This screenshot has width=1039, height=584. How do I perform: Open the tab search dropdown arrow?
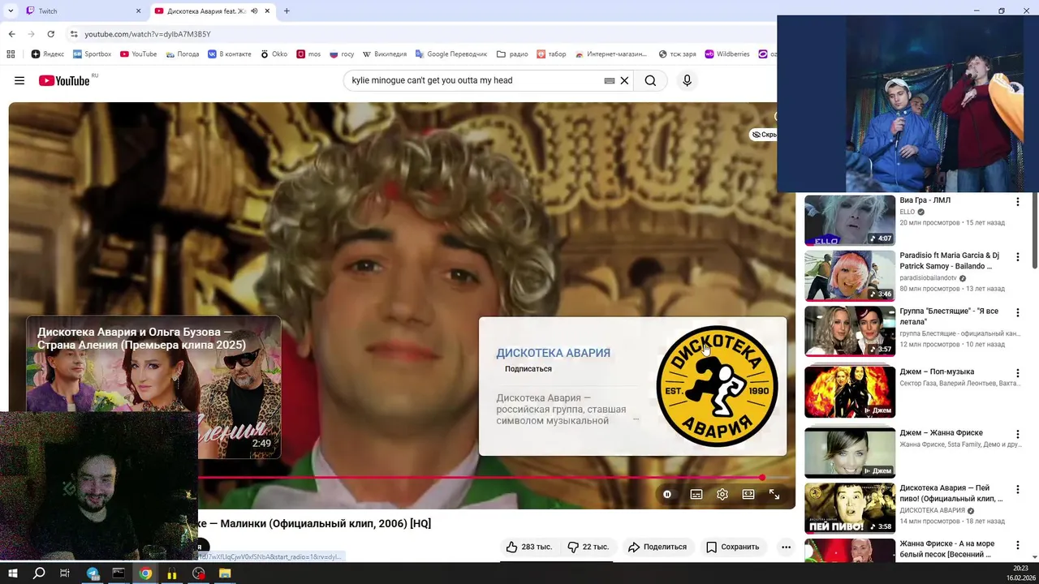point(11,11)
